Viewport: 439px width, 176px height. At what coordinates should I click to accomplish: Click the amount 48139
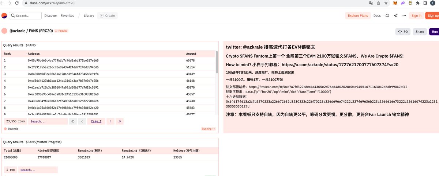click(x=190, y=74)
